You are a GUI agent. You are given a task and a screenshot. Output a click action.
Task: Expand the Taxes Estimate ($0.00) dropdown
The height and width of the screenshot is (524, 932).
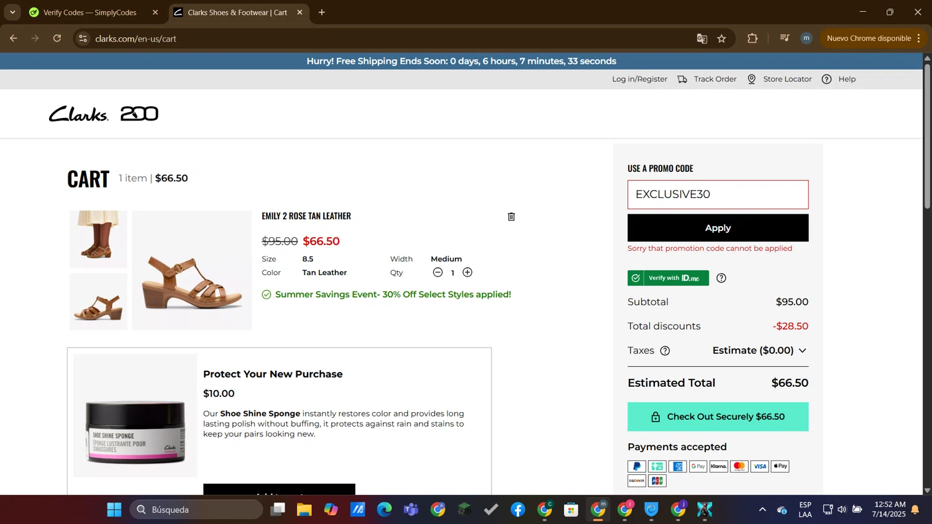point(759,351)
